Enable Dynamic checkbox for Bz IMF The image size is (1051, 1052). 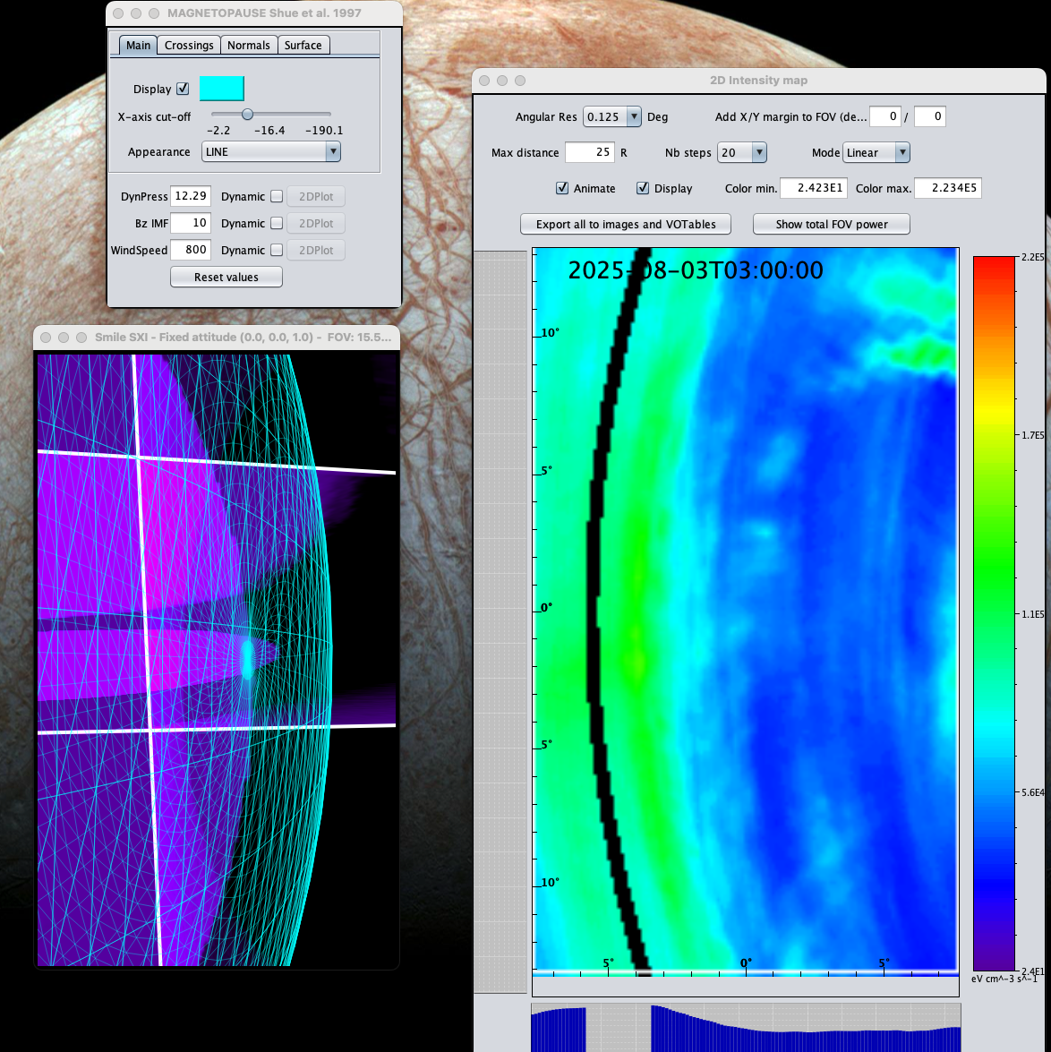coord(277,224)
